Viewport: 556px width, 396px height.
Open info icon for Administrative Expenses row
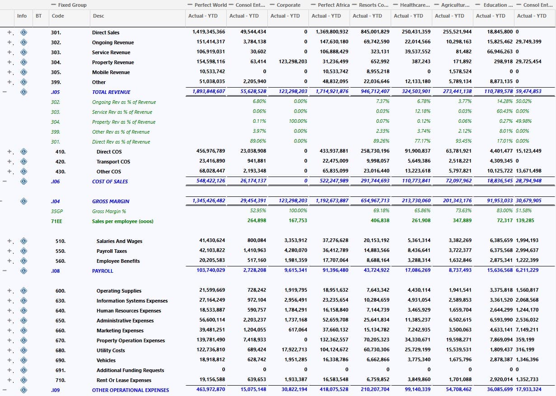point(24,321)
